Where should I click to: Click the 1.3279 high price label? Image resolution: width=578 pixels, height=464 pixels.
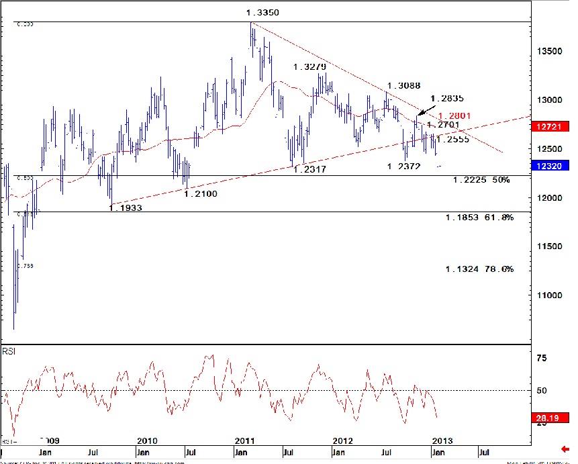[309, 67]
